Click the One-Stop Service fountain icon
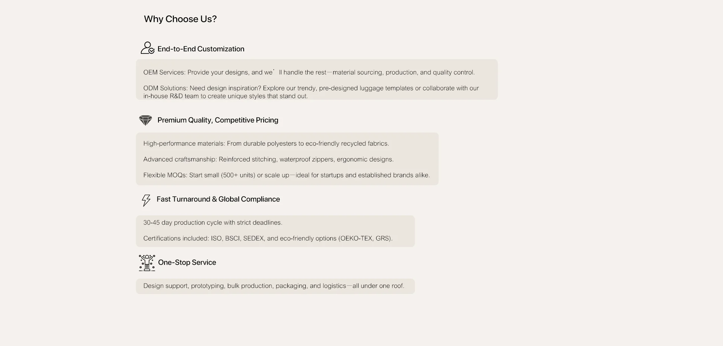This screenshot has height=346, width=723. [147, 263]
